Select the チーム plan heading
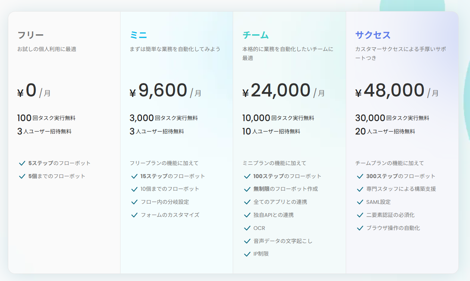 point(256,35)
